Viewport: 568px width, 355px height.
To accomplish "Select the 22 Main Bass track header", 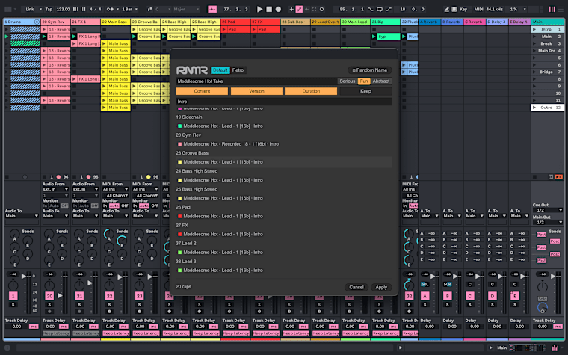I will 116,22.
